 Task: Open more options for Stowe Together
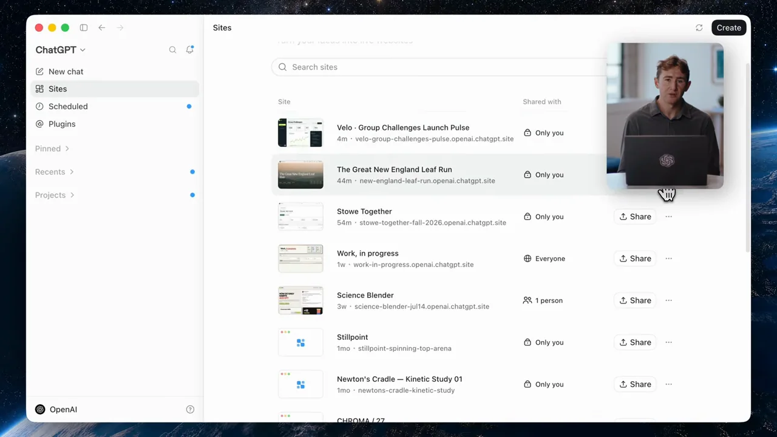pos(668,217)
